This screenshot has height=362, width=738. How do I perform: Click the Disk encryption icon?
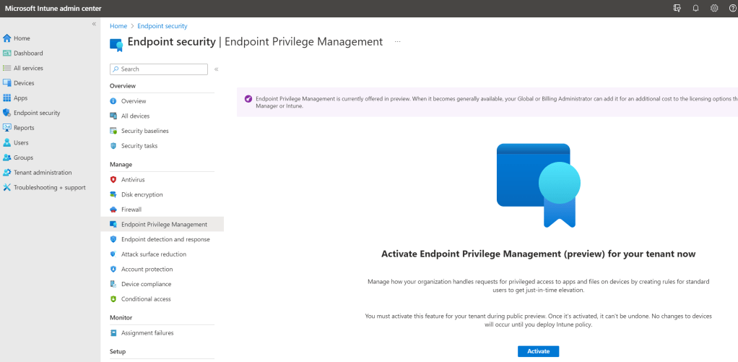click(x=113, y=194)
